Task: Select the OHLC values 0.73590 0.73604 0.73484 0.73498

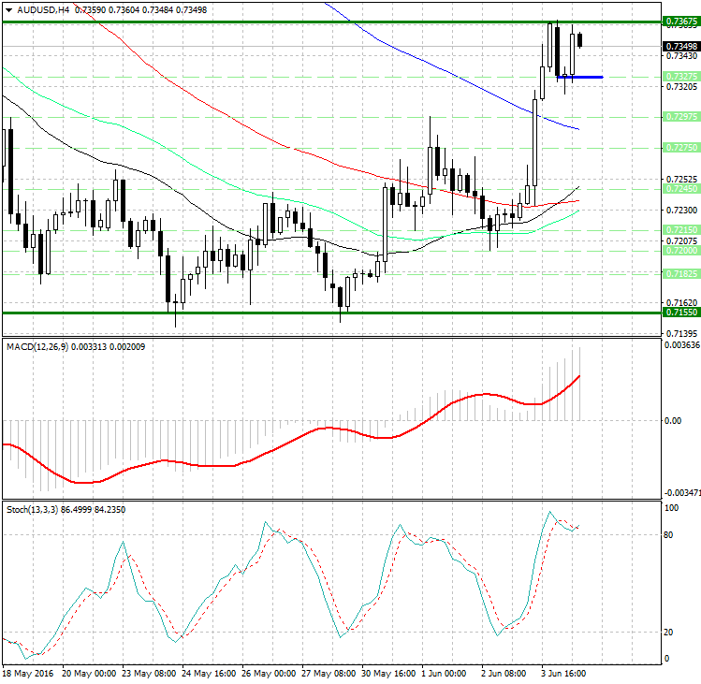Action: pos(140,10)
